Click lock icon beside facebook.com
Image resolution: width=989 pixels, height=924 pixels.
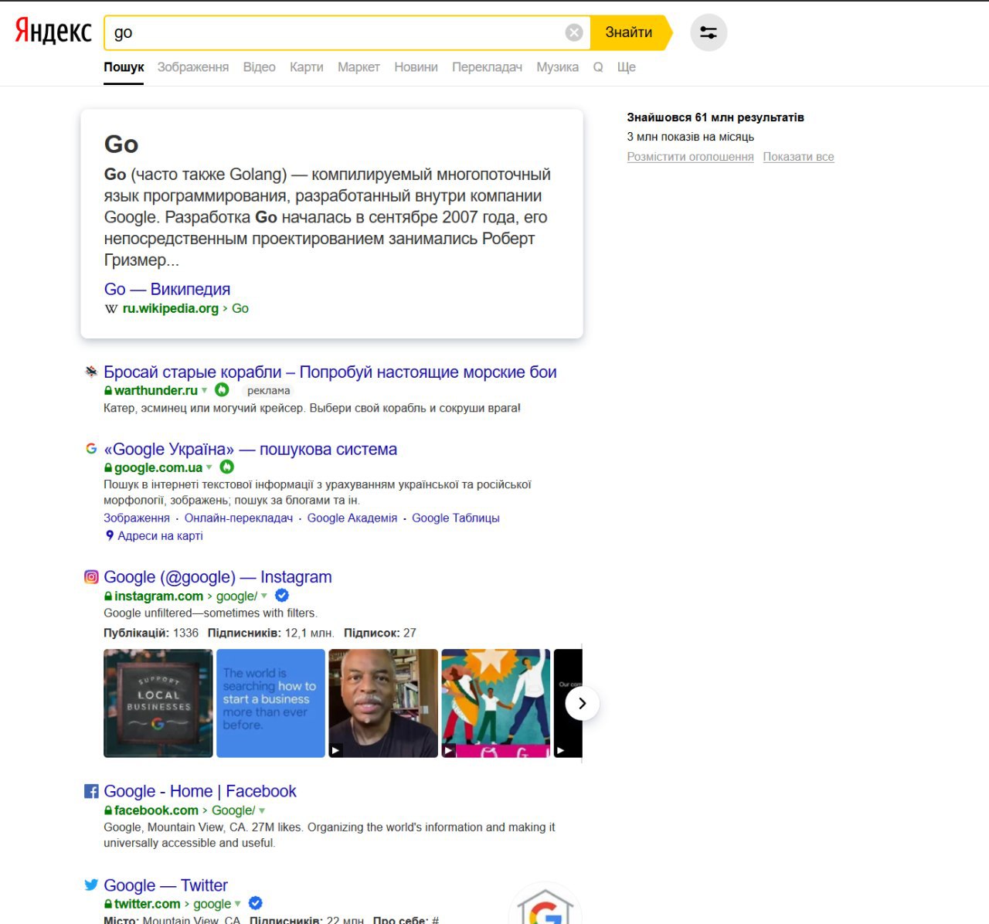point(108,810)
